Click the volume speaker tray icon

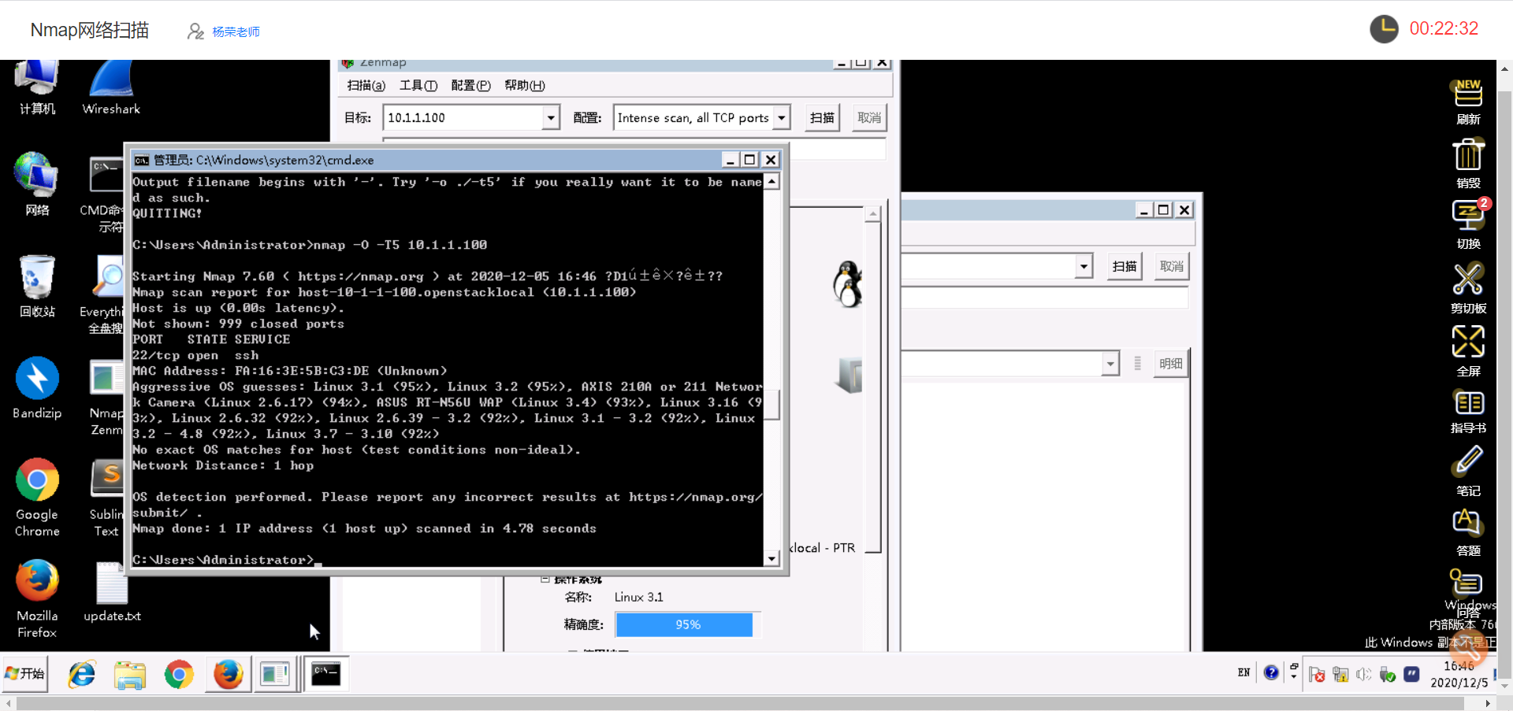[1363, 674]
